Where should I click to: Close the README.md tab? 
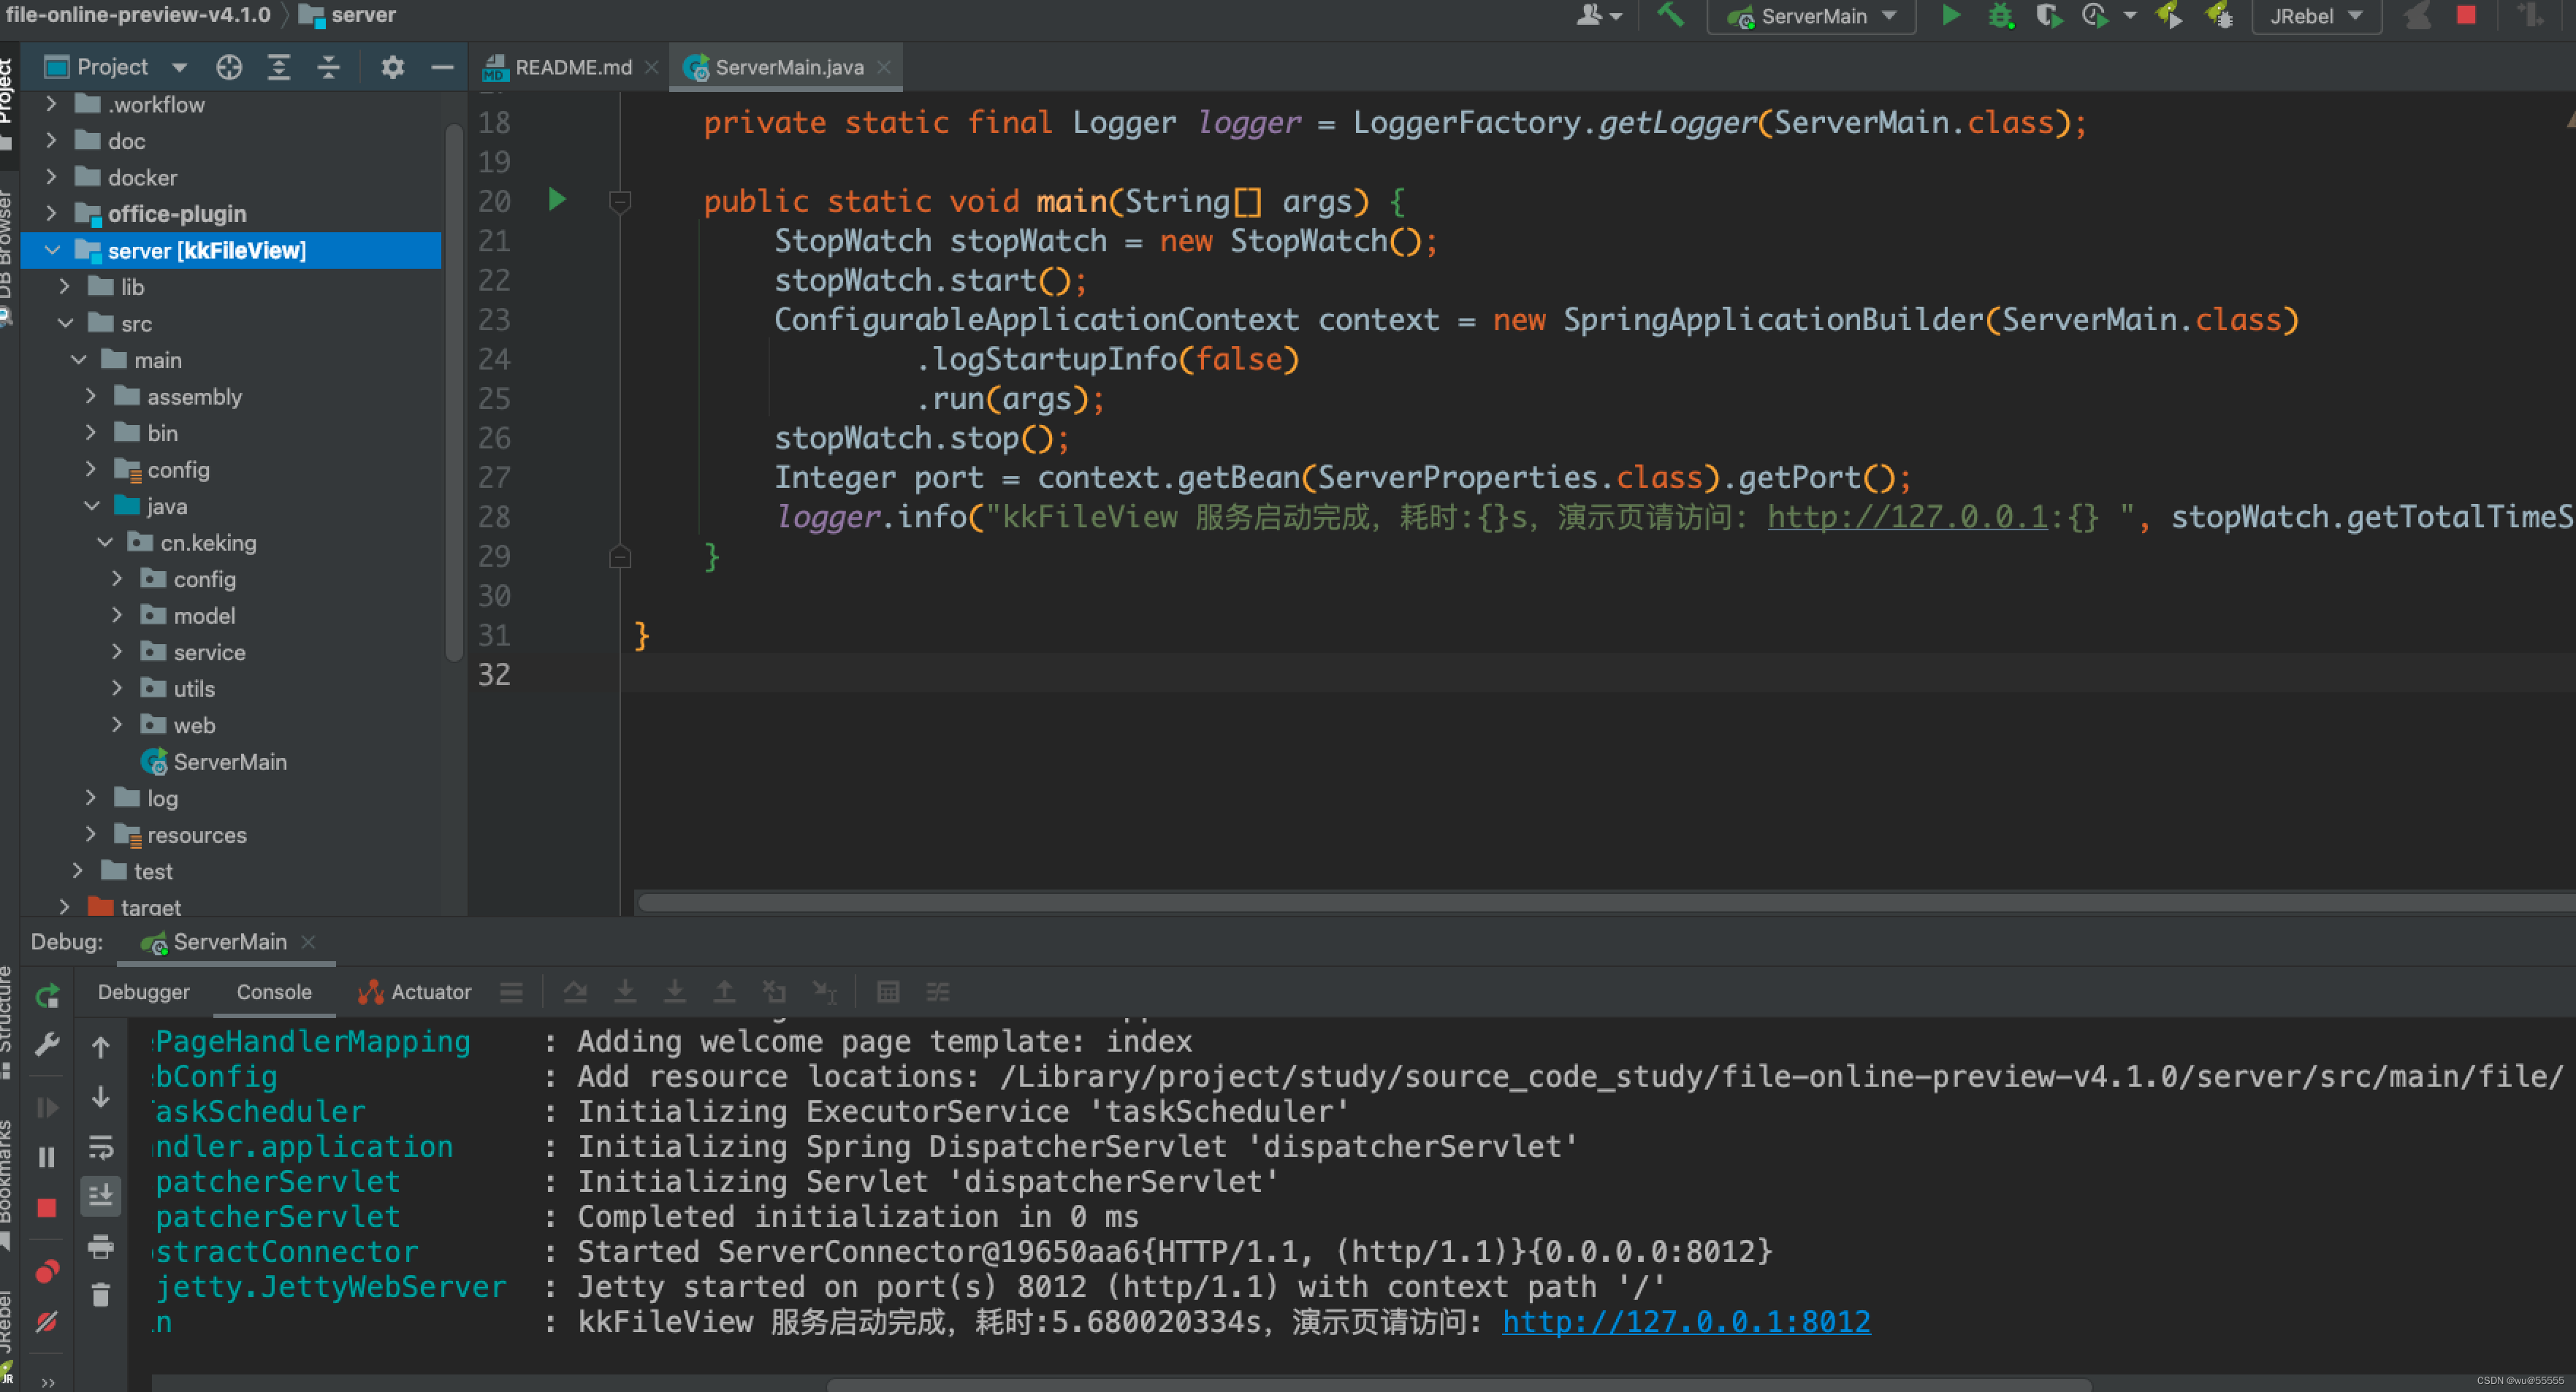(651, 67)
